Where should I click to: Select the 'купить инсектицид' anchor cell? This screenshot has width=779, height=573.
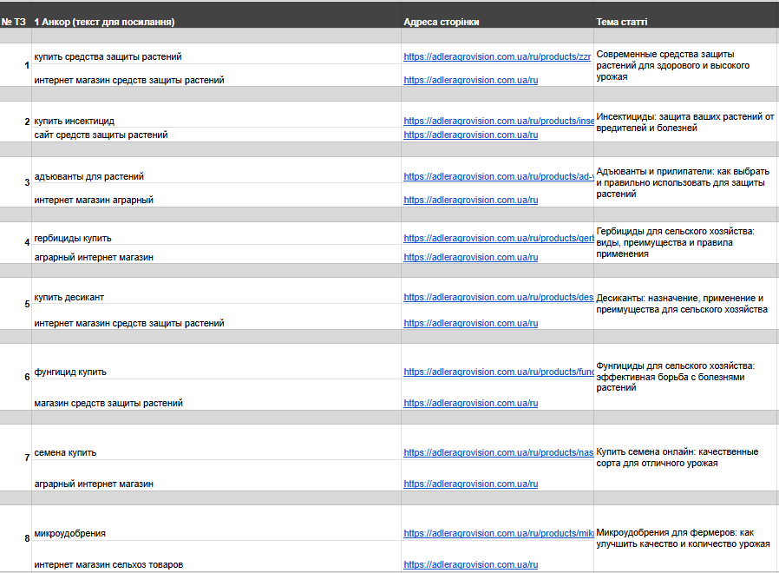75,122
